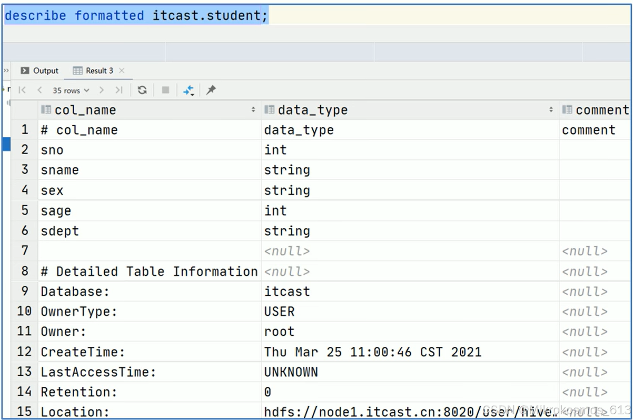Image resolution: width=633 pixels, height=420 pixels.
Task: Select the data_type column header
Action: pos(410,109)
